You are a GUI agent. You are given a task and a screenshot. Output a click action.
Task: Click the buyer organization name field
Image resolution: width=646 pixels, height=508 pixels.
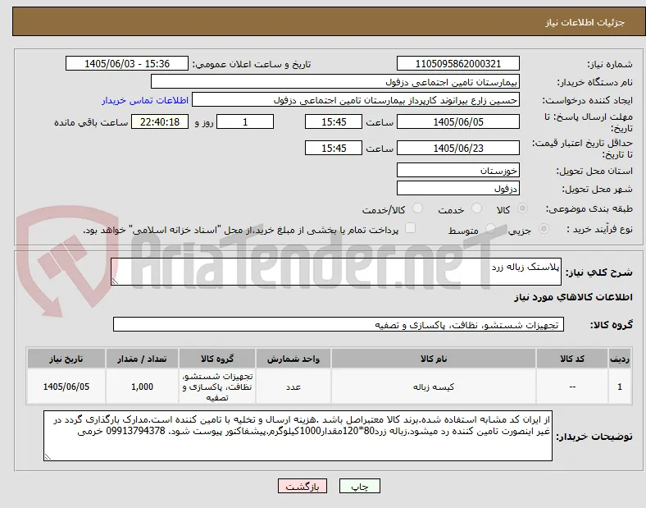coord(335,81)
